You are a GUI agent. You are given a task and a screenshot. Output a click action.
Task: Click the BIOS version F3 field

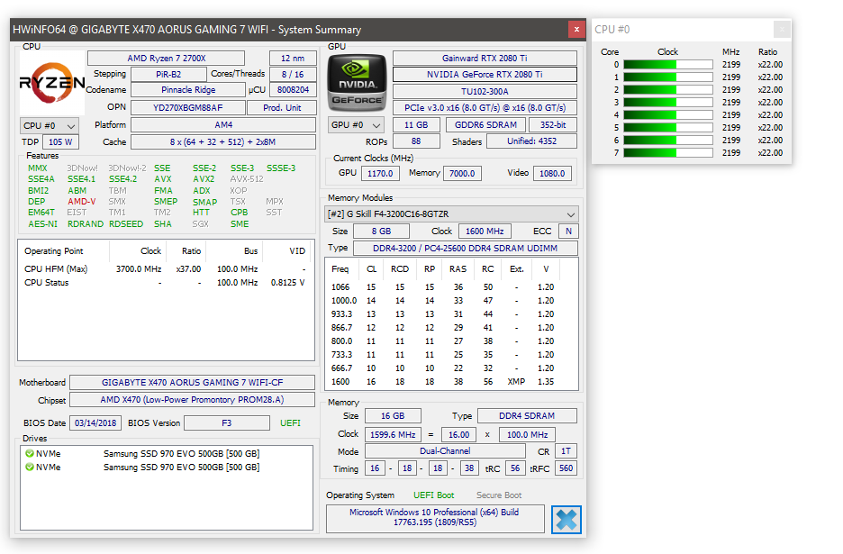(227, 422)
